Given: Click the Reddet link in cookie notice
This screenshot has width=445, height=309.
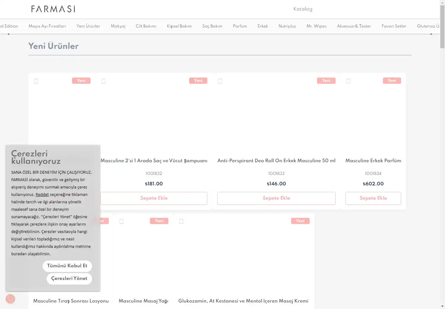Looking at the screenshot, I should 42,194.
